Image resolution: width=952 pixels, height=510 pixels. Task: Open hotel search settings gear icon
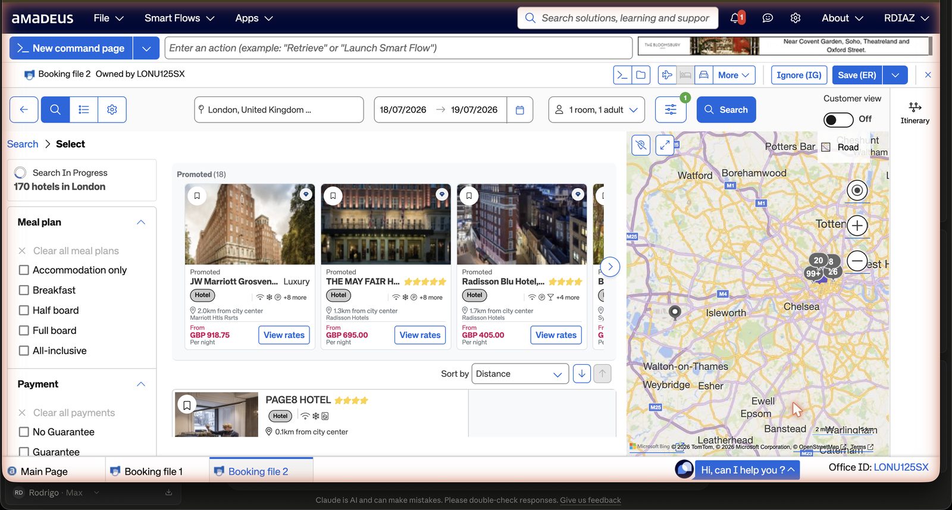click(x=112, y=109)
